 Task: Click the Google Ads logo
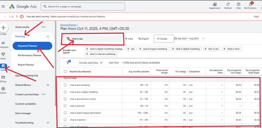tap(23, 6)
